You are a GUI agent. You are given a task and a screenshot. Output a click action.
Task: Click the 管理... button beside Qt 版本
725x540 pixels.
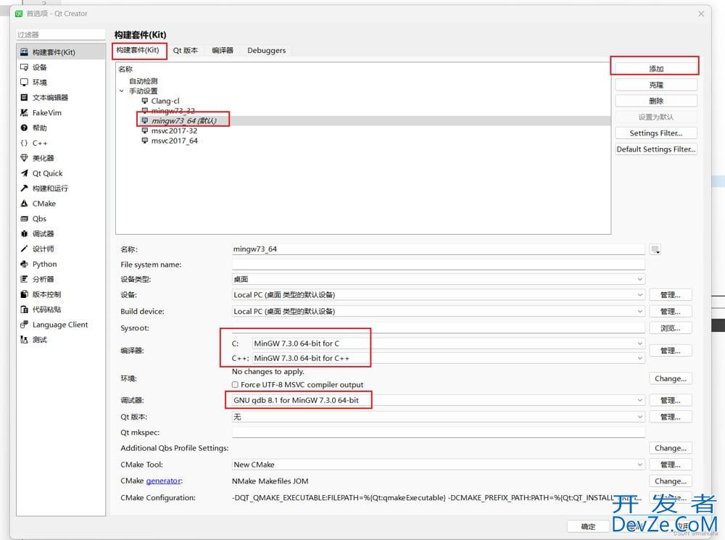[x=671, y=417]
